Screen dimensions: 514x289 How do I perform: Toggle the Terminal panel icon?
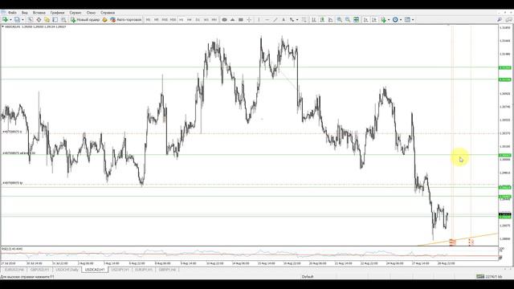55,19
